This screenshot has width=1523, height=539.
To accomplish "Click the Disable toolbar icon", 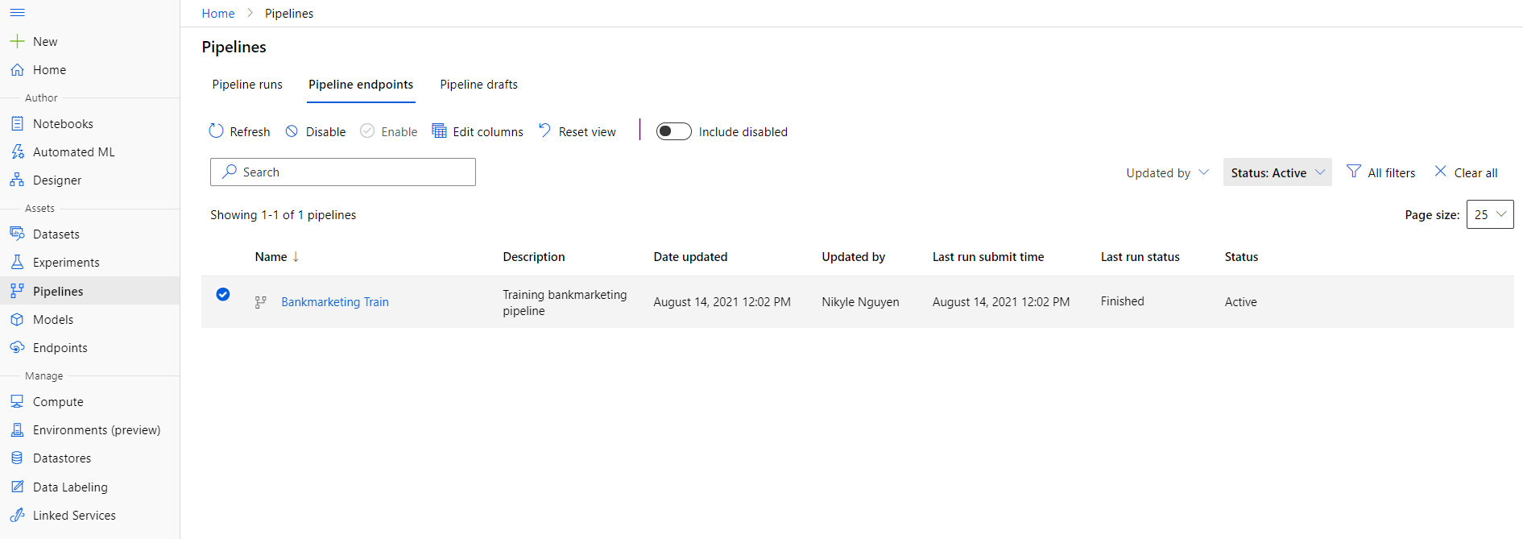I will 292,131.
